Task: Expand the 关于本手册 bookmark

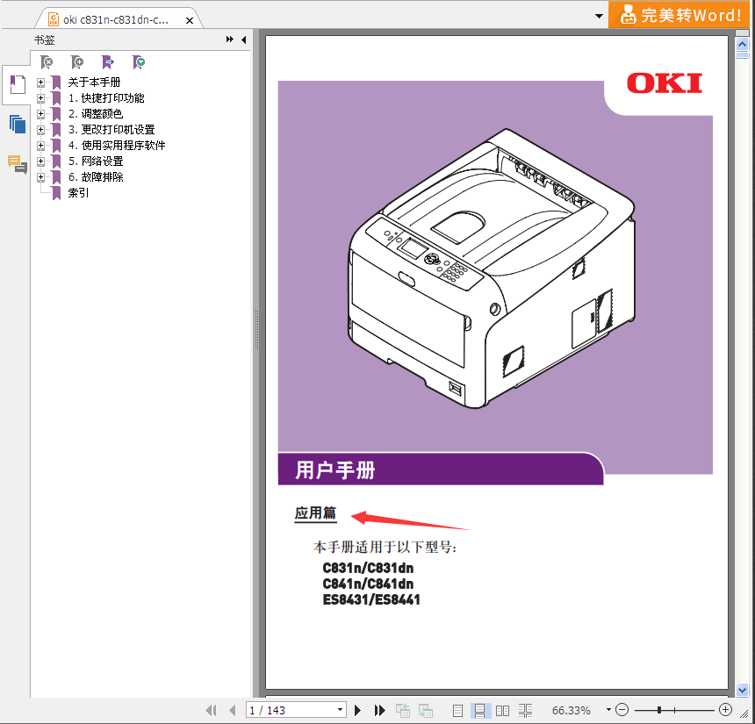Action: pyautogui.click(x=40, y=82)
